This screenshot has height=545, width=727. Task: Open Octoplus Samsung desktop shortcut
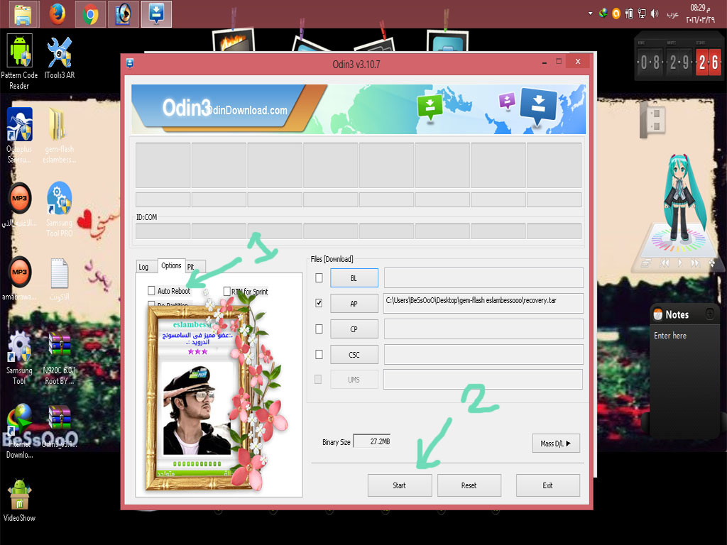(x=19, y=136)
